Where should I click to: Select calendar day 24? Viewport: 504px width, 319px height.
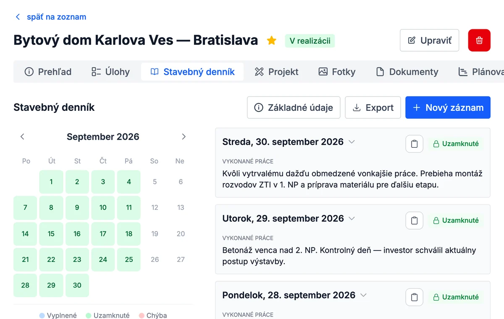[x=103, y=259]
